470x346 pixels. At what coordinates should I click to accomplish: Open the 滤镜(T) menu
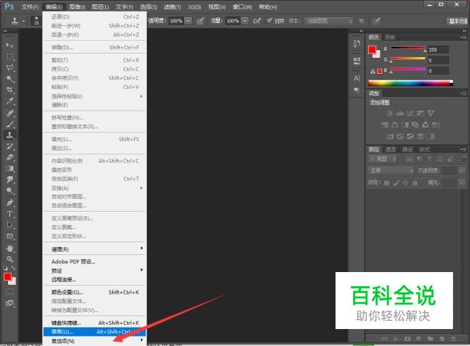coord(173,7)
